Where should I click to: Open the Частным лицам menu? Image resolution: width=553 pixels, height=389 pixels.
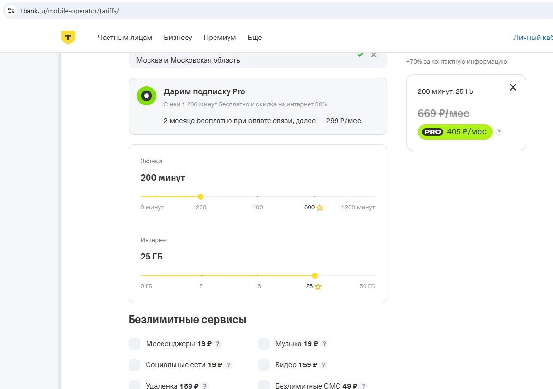[x=125, y=38]
